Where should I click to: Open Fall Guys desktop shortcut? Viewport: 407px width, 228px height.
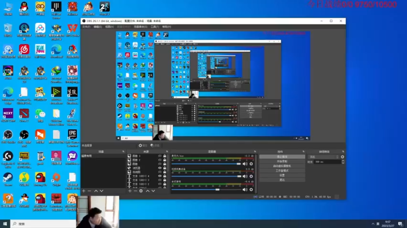click(40, 51)
